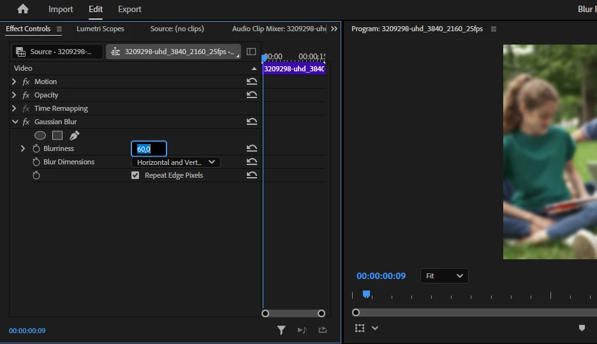Toggle the timeline view show/hide icon

click(x=251, y=52)
